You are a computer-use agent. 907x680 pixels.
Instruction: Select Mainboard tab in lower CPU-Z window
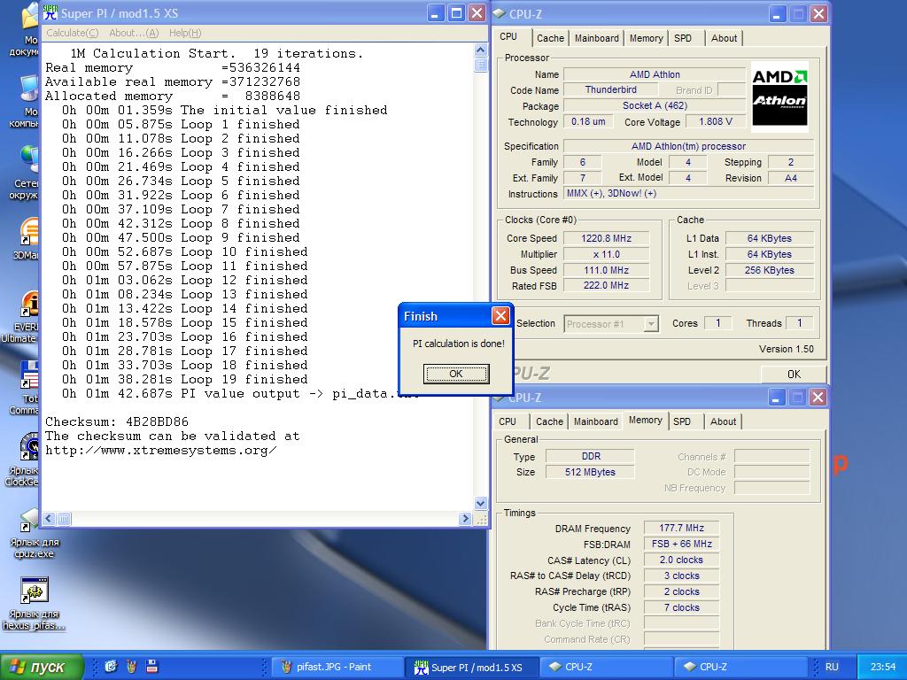(596, 421)
